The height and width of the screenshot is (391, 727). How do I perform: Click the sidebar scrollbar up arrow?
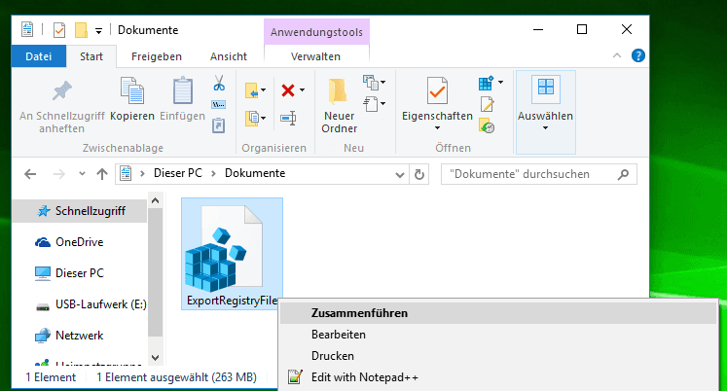[x=156, y=200]
